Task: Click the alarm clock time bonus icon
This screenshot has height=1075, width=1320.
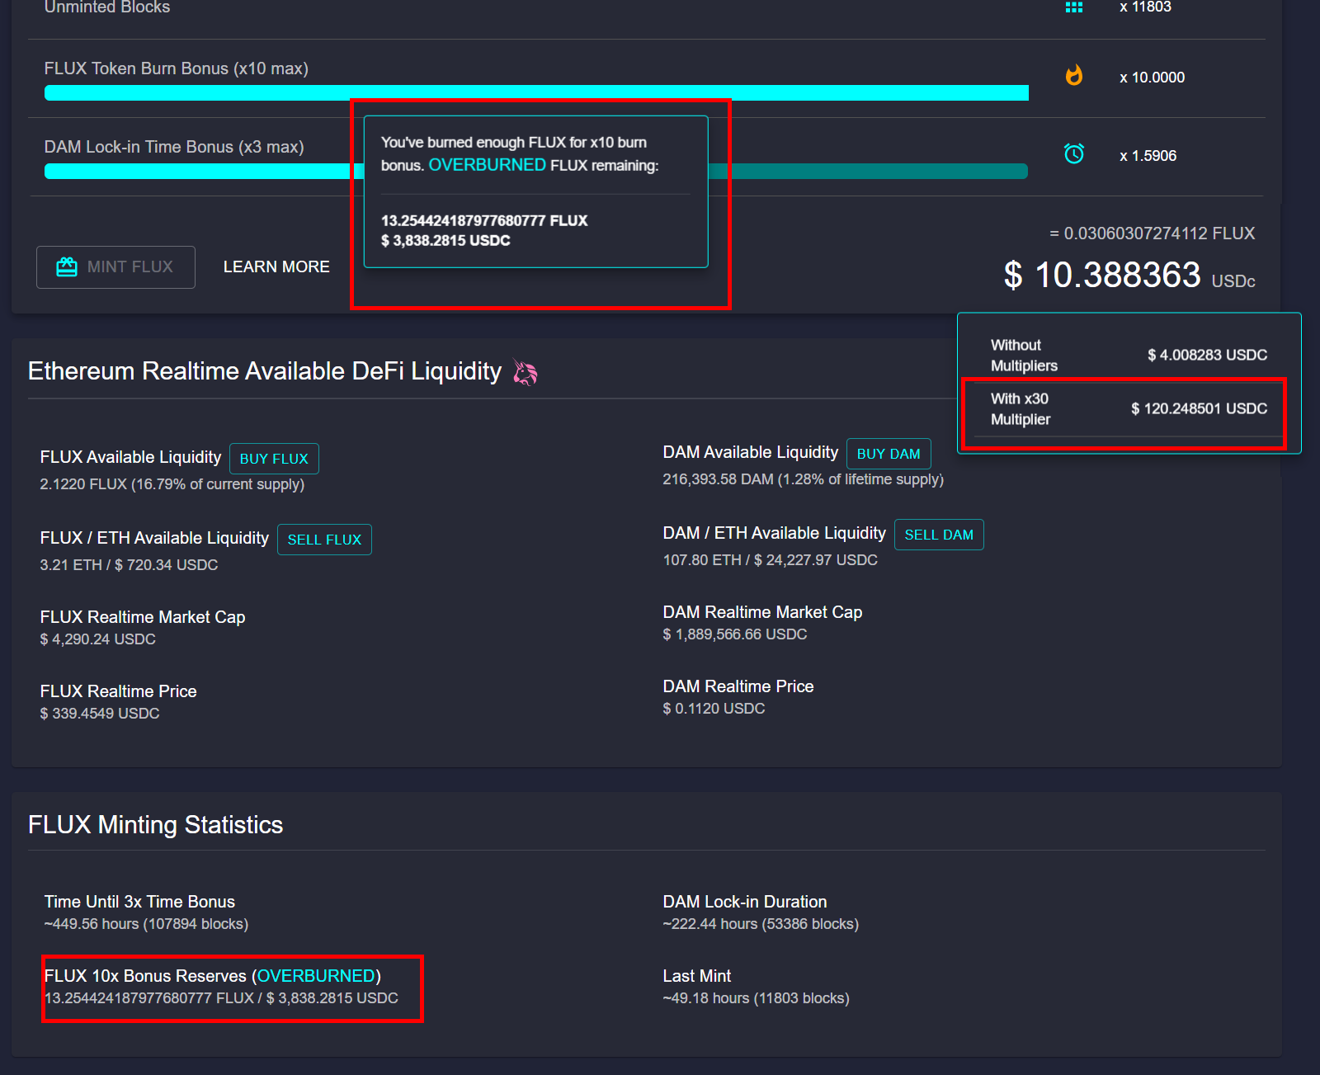Action: 1073,153
